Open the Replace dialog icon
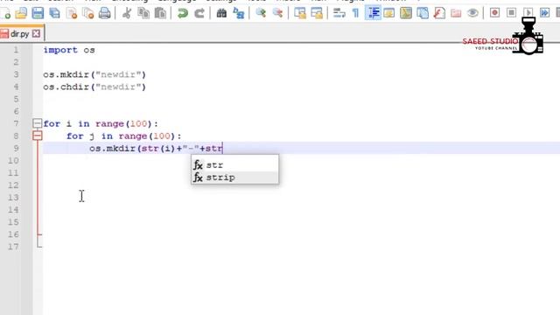The height and width of the screenshot is (315, 560). coord(239,13)
